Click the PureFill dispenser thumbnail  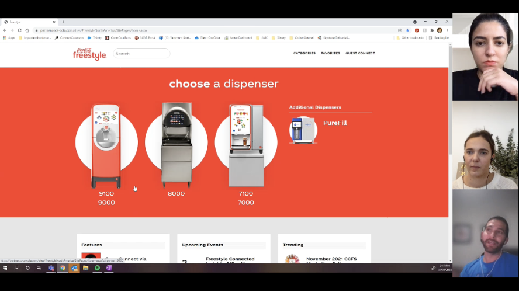303,130
